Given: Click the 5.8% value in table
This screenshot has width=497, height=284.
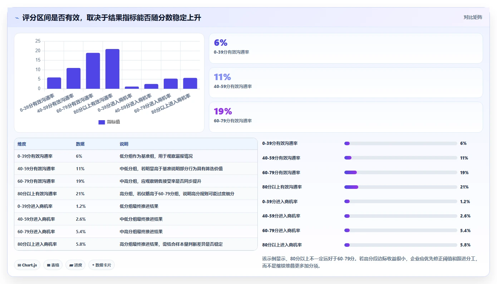Looking at the screenshot, I should click(x=81, y=244).
